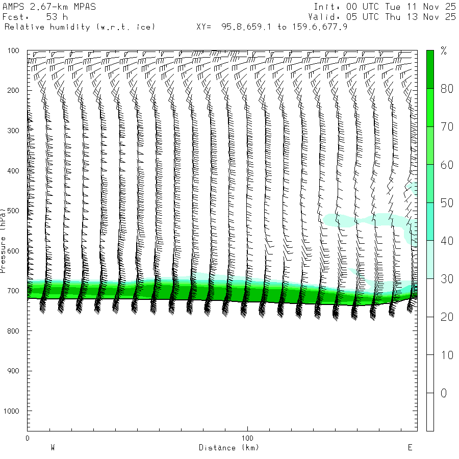
Task: Click the colorbar value '0'
Action: pyautogui.click(x=444, y=393)
